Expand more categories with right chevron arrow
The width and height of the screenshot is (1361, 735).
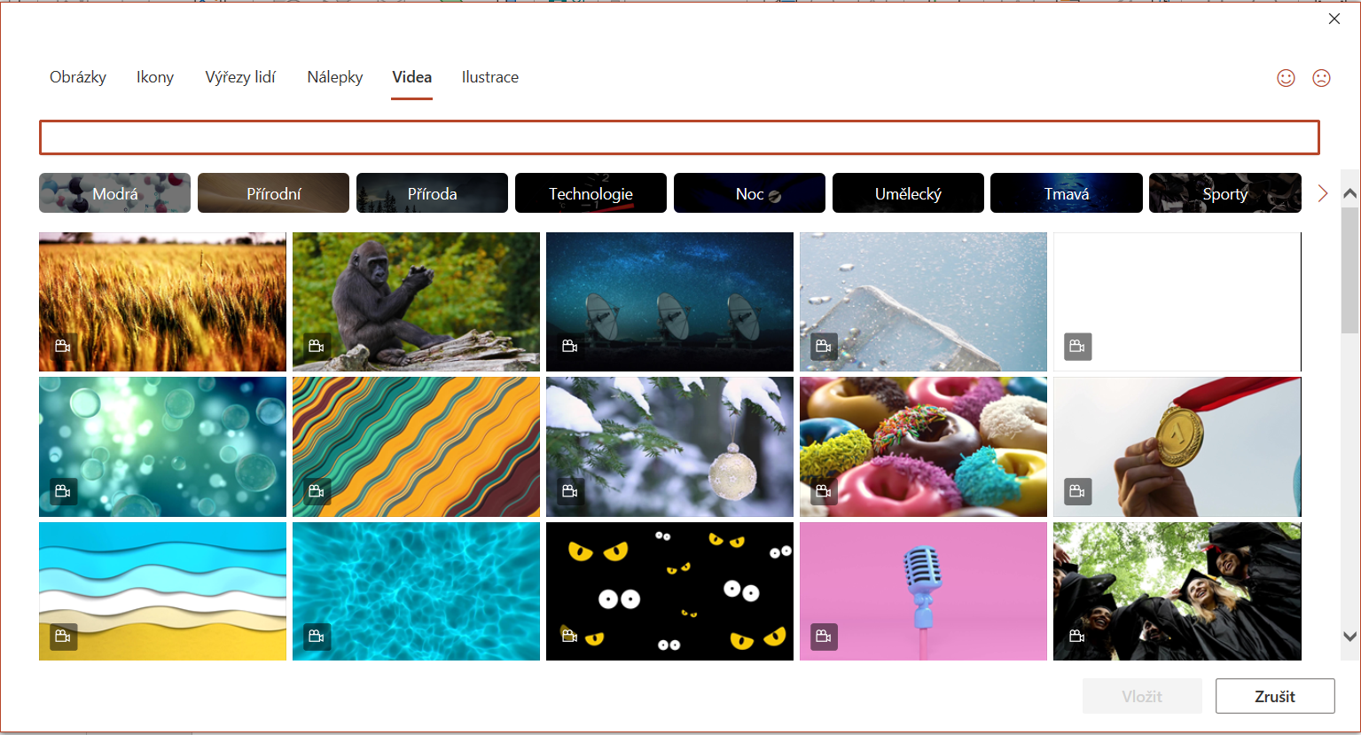point(1323,193)
